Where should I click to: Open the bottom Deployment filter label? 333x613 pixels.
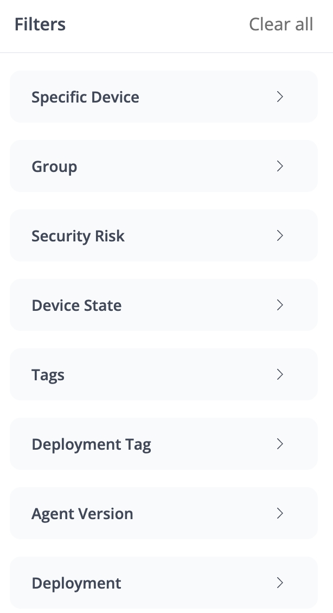point(76,583)
